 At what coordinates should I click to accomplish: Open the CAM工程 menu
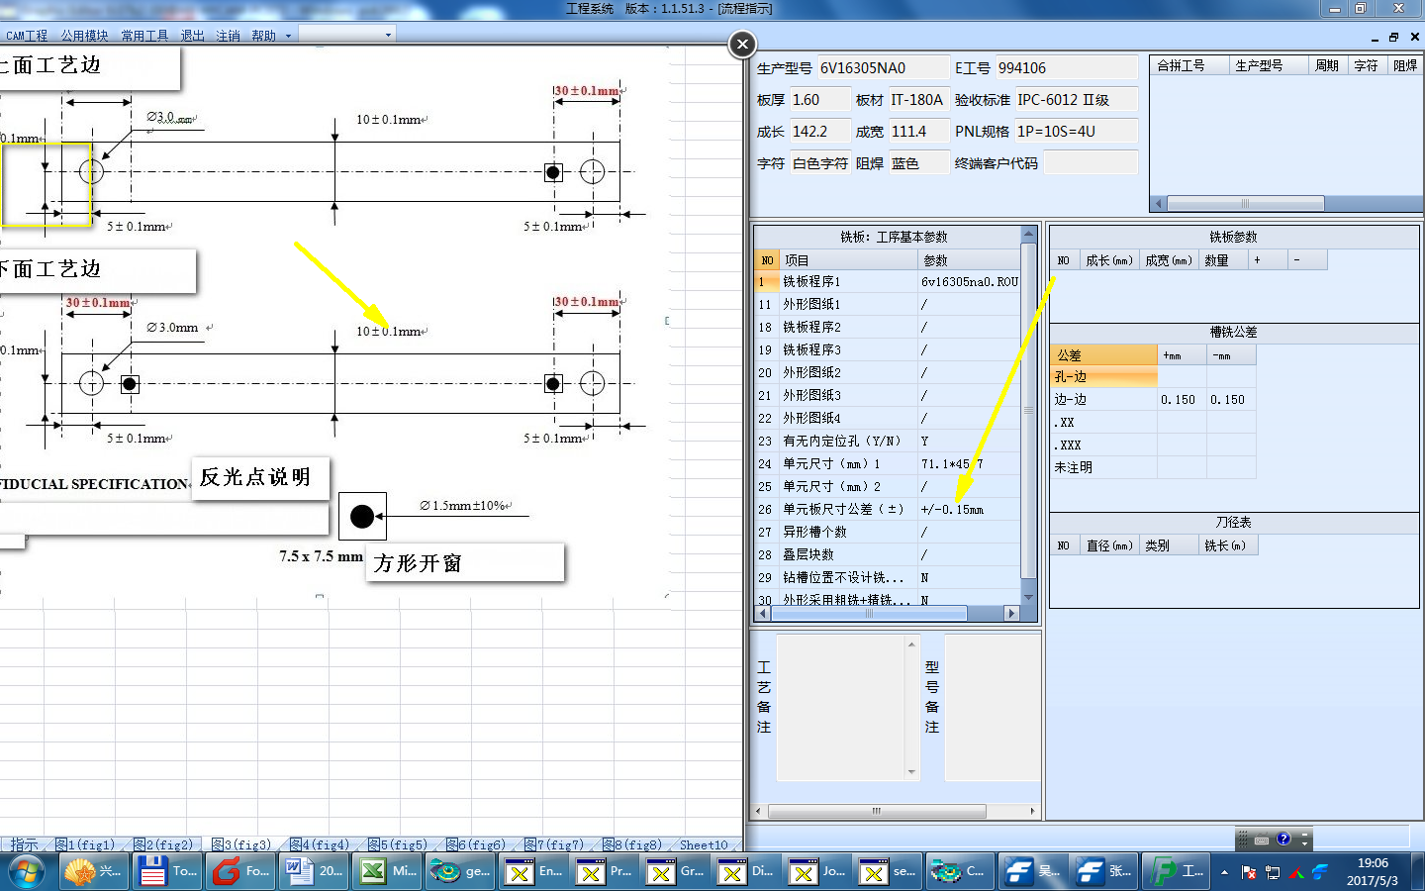pyautogui.click(x=27, y=36)
